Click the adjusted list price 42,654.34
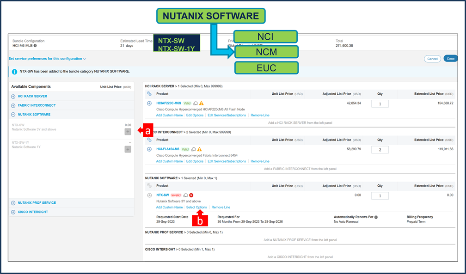The height and width of the screenshot is (274, 466). 354,103
